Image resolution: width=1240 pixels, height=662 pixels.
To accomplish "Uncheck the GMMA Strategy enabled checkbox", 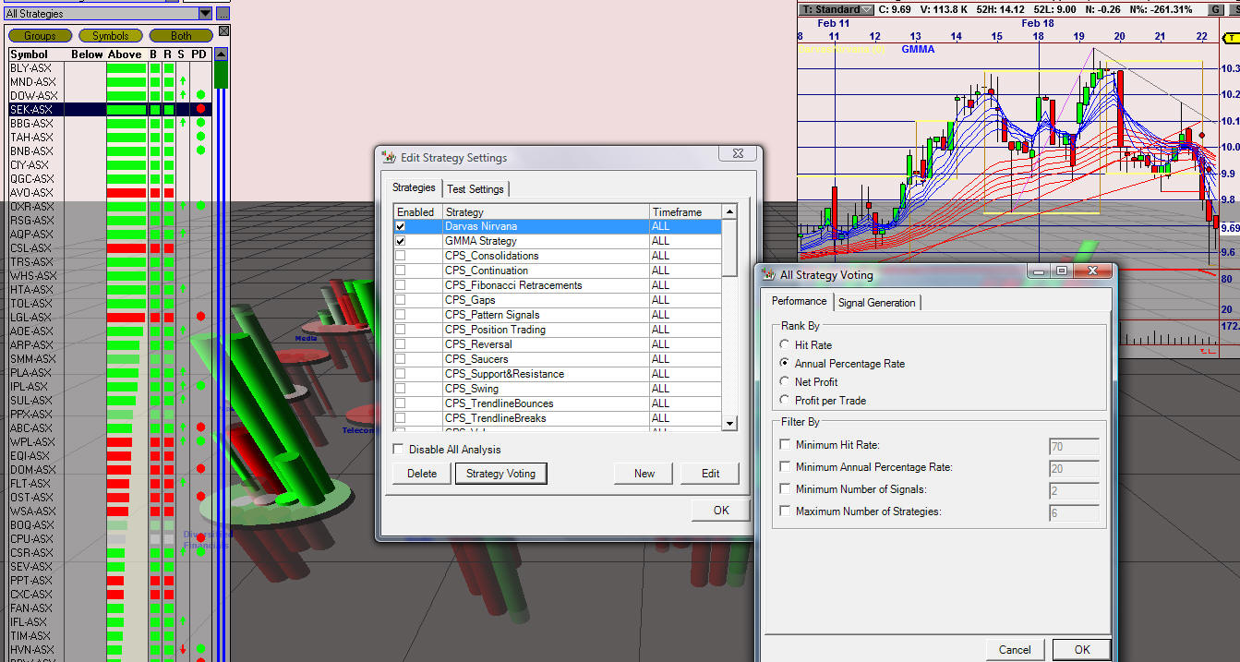I will pyautogui.click(x=400, y=241).
